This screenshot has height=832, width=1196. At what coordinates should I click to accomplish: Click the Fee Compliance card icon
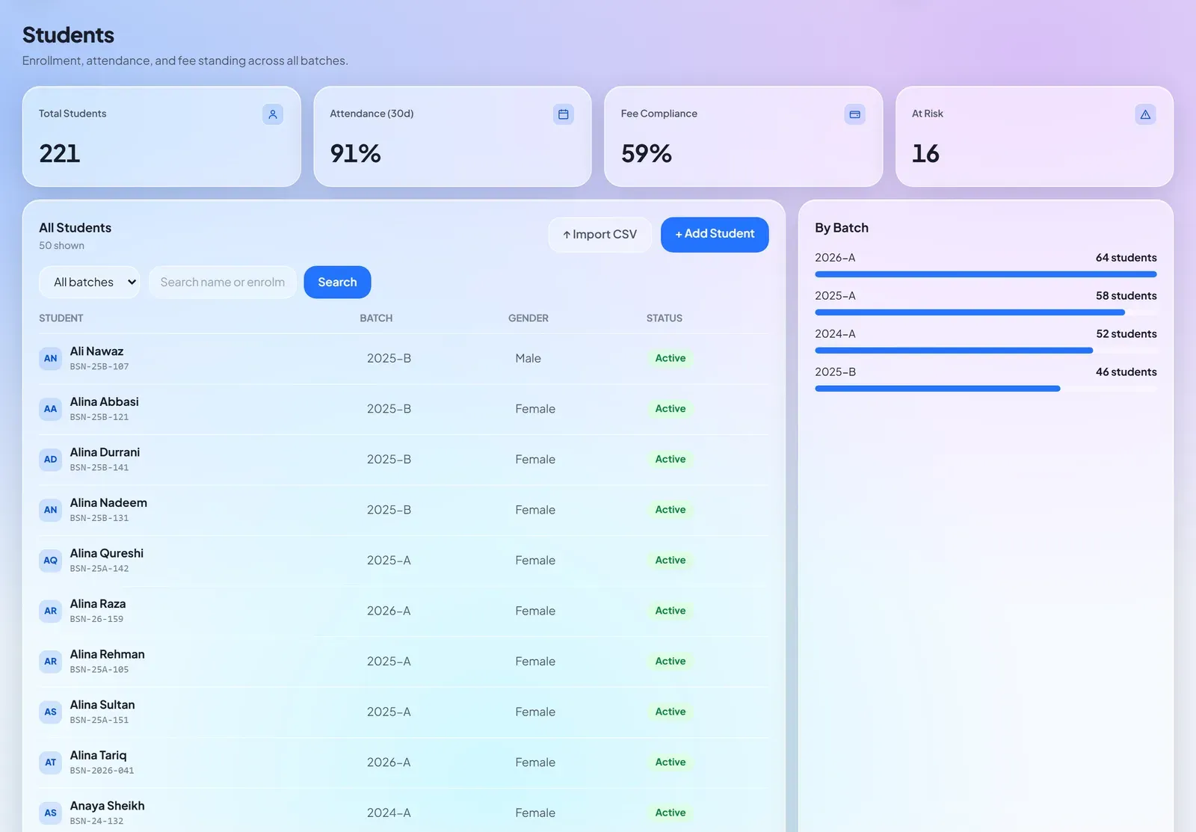click(854, 114)
